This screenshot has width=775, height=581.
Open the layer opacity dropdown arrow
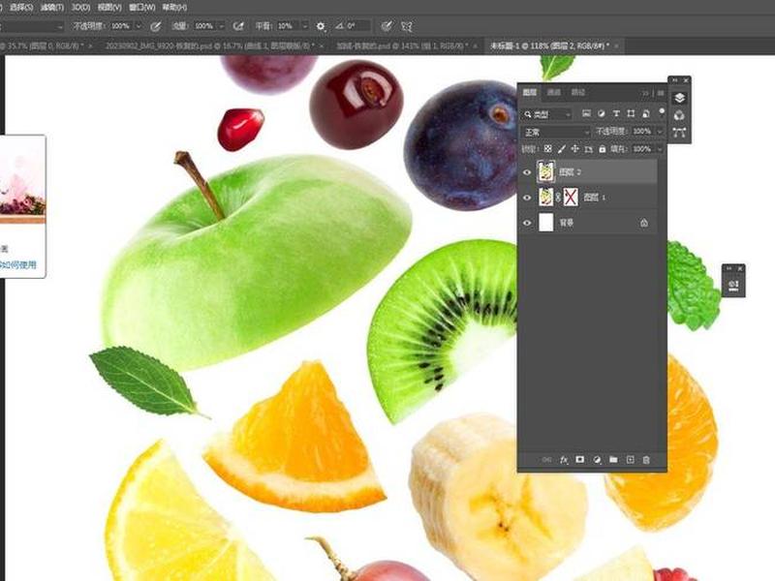(x=660, y=132)
